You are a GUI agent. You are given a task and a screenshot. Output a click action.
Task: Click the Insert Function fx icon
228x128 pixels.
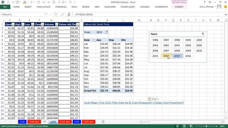(x=69, y=14)
